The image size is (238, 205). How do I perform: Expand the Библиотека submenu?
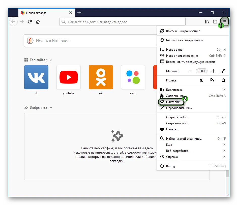tap(193, 90)
